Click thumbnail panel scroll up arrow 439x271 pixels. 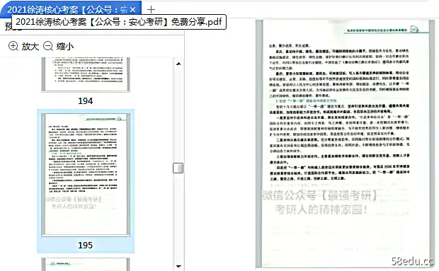(x=178, y=64)
